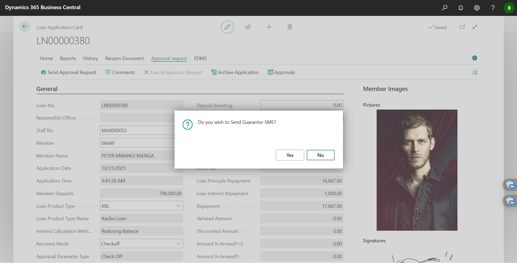Open the global search magnifier
517x263 pixels.
(444, 8)
